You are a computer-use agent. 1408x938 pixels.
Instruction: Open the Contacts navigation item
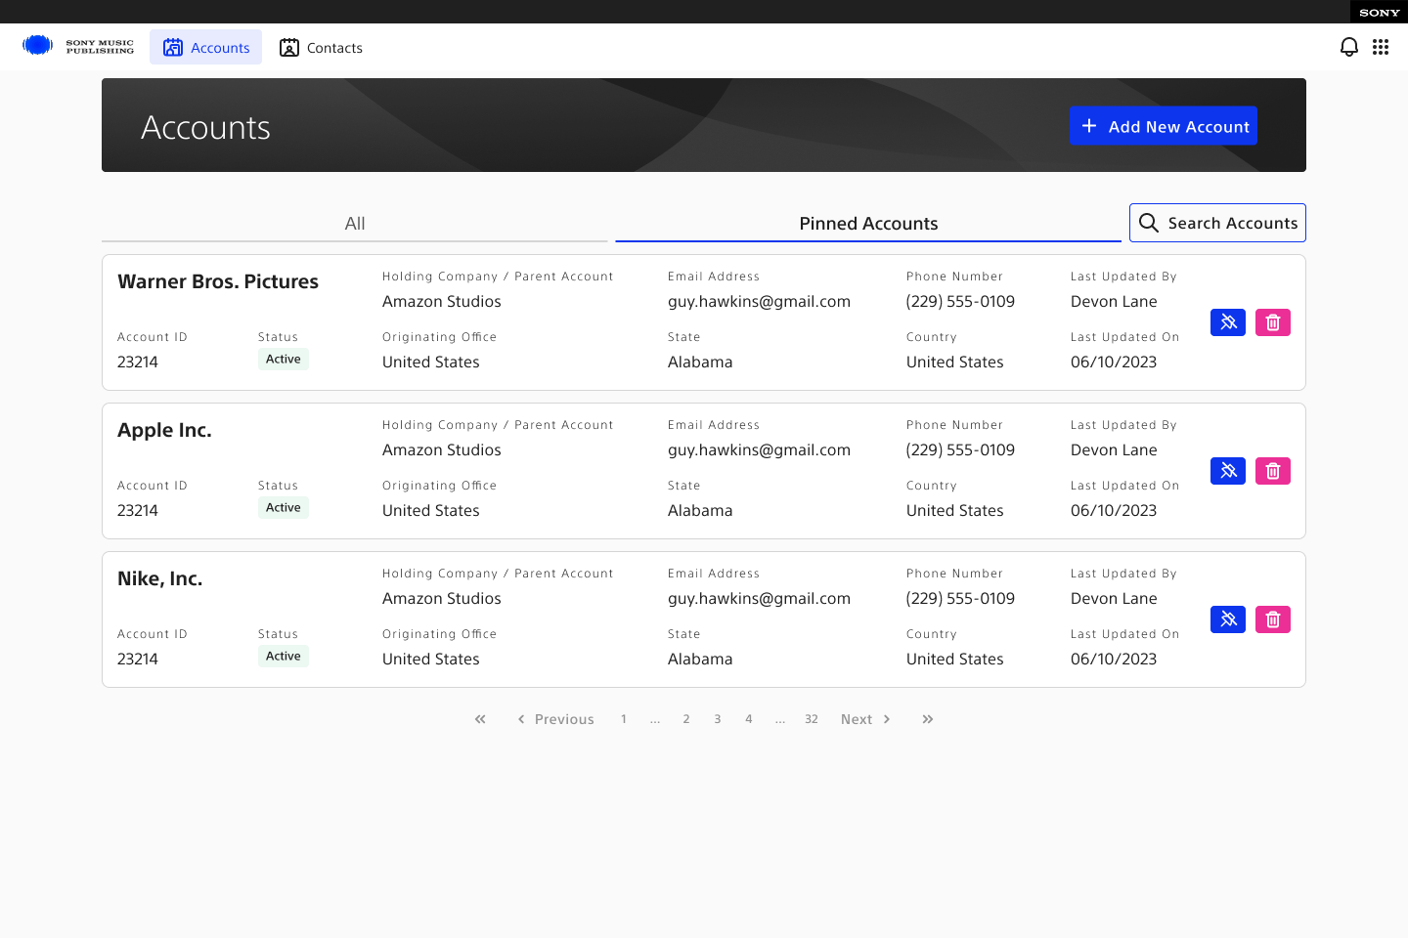coord(321,47)
